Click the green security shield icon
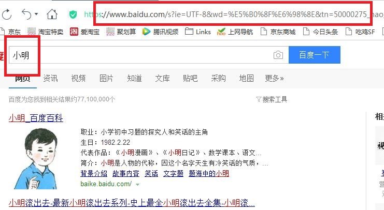This screenshot has height=210, width=384. [x=73, y=14]
